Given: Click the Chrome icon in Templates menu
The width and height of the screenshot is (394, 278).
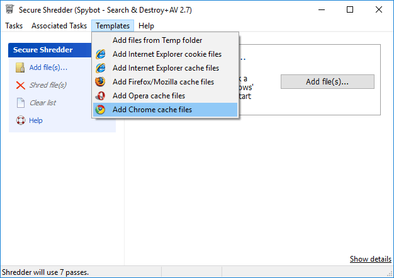Looking at the screenshot, I should pyautogui.click(x=100, y=110).
